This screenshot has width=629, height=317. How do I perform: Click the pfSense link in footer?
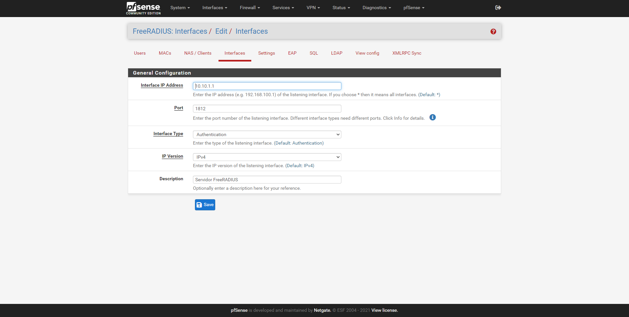[239, 310]
